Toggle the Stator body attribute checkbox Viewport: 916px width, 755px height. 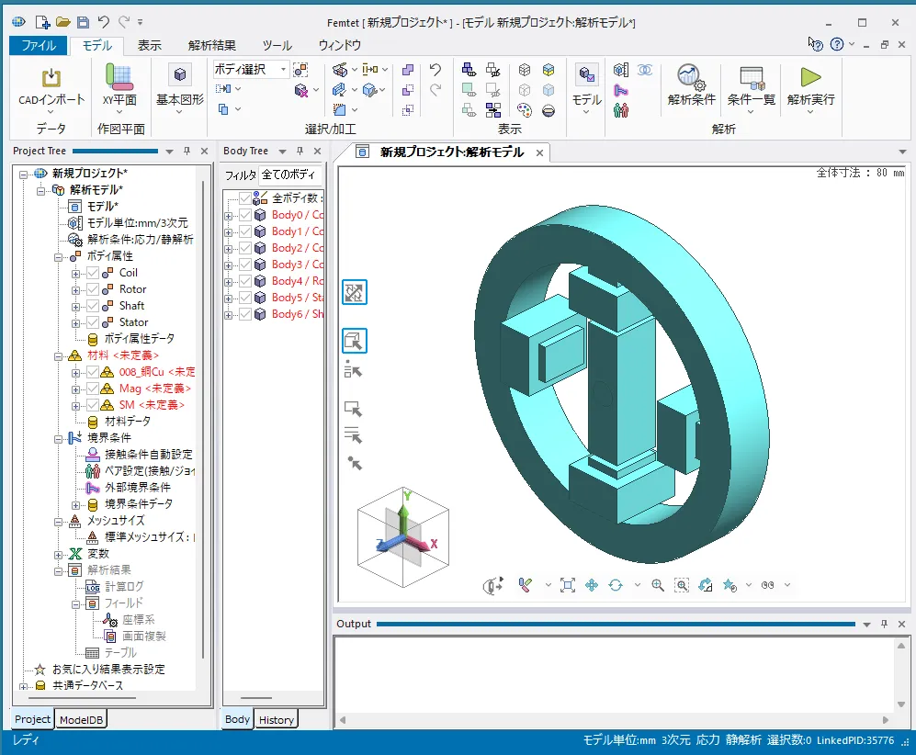[93, 322]
